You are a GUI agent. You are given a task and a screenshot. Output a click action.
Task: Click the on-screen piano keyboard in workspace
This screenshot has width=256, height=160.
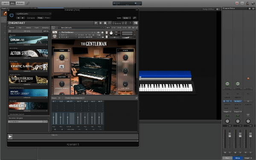(166, 87)
